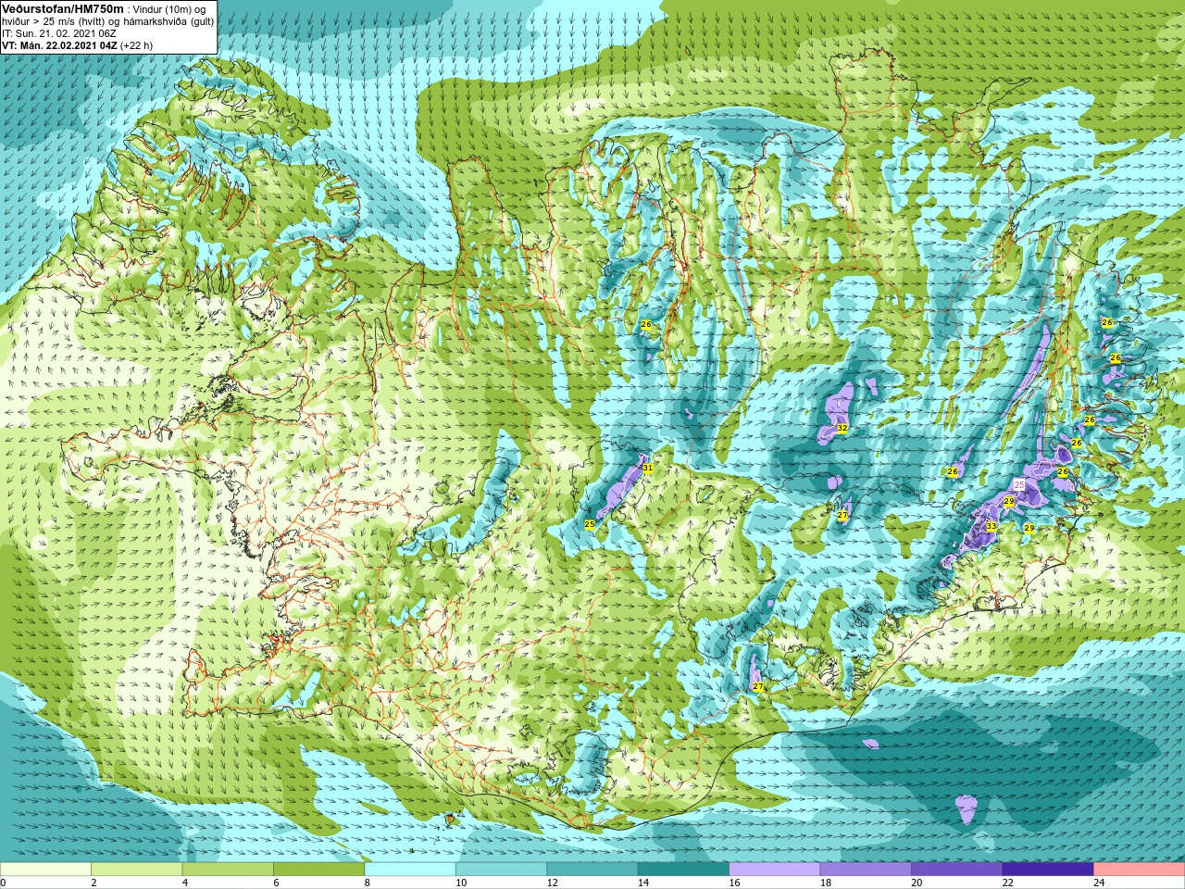Click the legend scale label "14"
The image size is (1185, 889).
pyautogui.click(x=642, y=883)
